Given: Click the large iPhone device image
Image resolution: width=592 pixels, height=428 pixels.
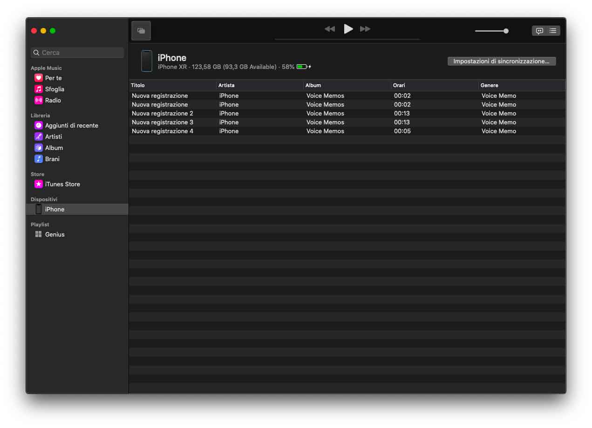Looking at the screenshot, I should [147, 61].
